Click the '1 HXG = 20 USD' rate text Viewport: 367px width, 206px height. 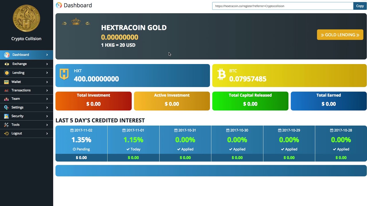118,45
